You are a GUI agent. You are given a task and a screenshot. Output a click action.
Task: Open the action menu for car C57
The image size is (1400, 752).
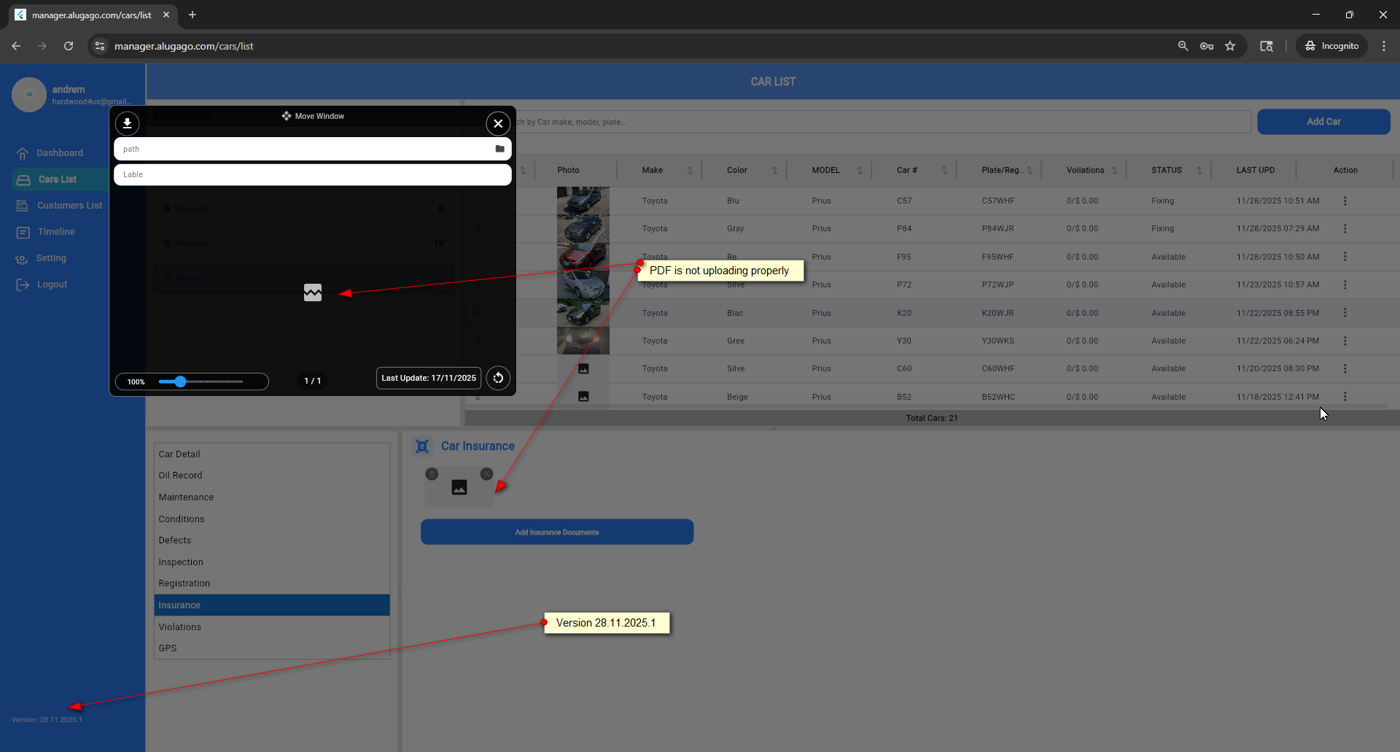pos(1345,201)
